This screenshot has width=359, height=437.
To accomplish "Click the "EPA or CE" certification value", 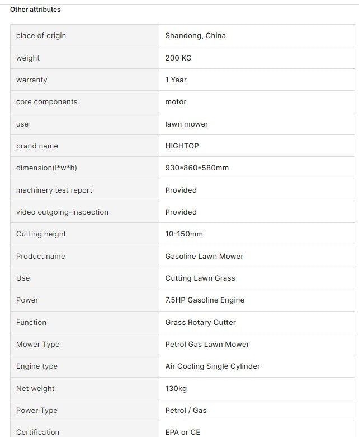I will pos(182,432).
